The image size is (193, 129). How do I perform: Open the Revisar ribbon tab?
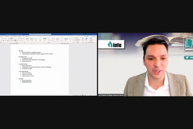click(20, 36)
